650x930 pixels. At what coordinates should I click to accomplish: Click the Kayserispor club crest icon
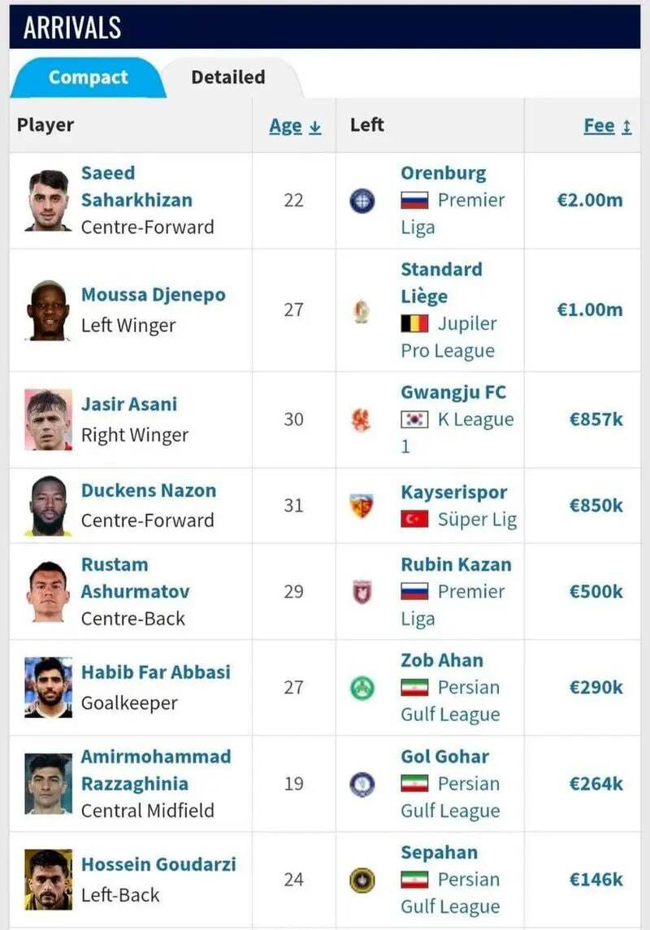pos(362,506)
